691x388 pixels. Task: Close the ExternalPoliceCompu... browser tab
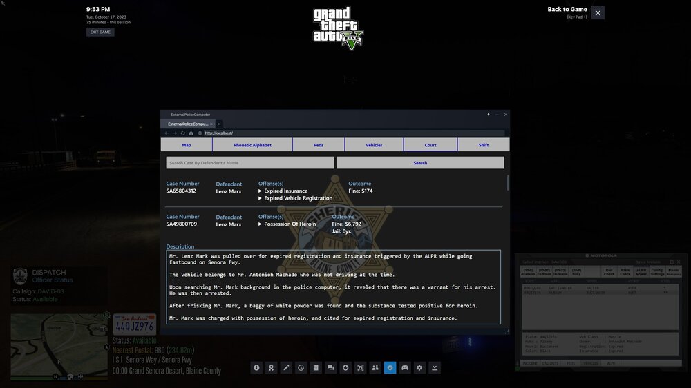coord(211,124)
